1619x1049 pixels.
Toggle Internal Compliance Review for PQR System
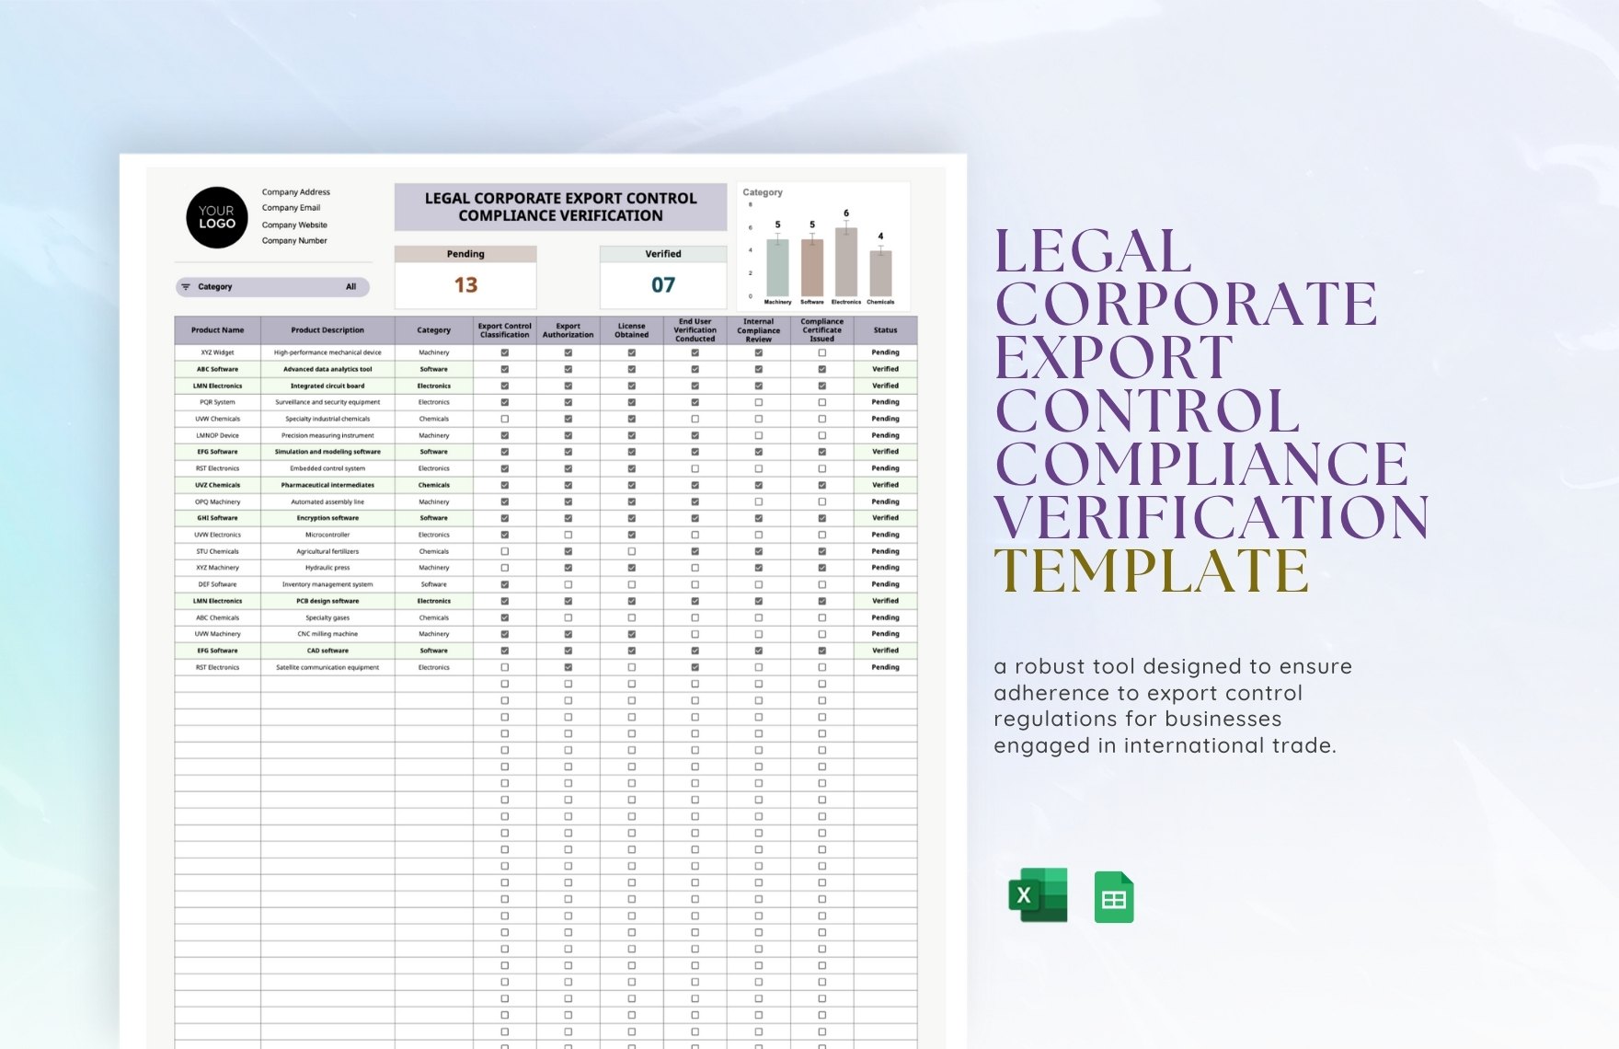pos(759,402)
